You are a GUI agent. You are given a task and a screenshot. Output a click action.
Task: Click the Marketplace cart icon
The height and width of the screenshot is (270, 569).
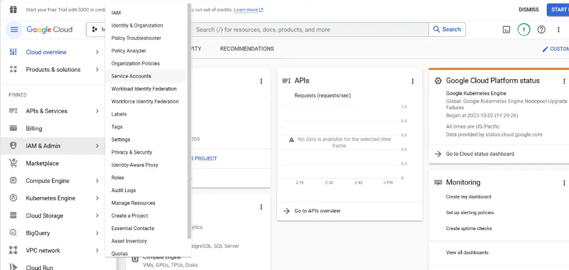(14, 163)
